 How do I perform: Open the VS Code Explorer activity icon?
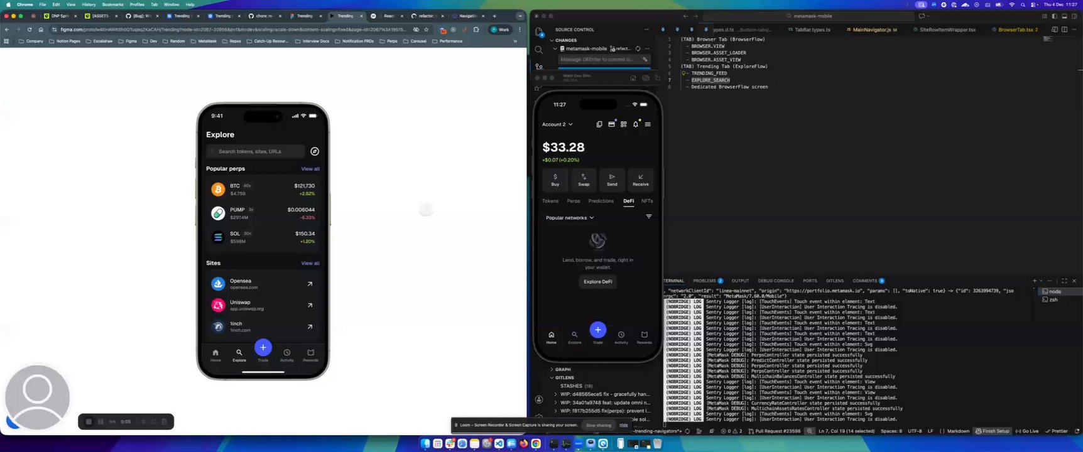pos(539,31)
